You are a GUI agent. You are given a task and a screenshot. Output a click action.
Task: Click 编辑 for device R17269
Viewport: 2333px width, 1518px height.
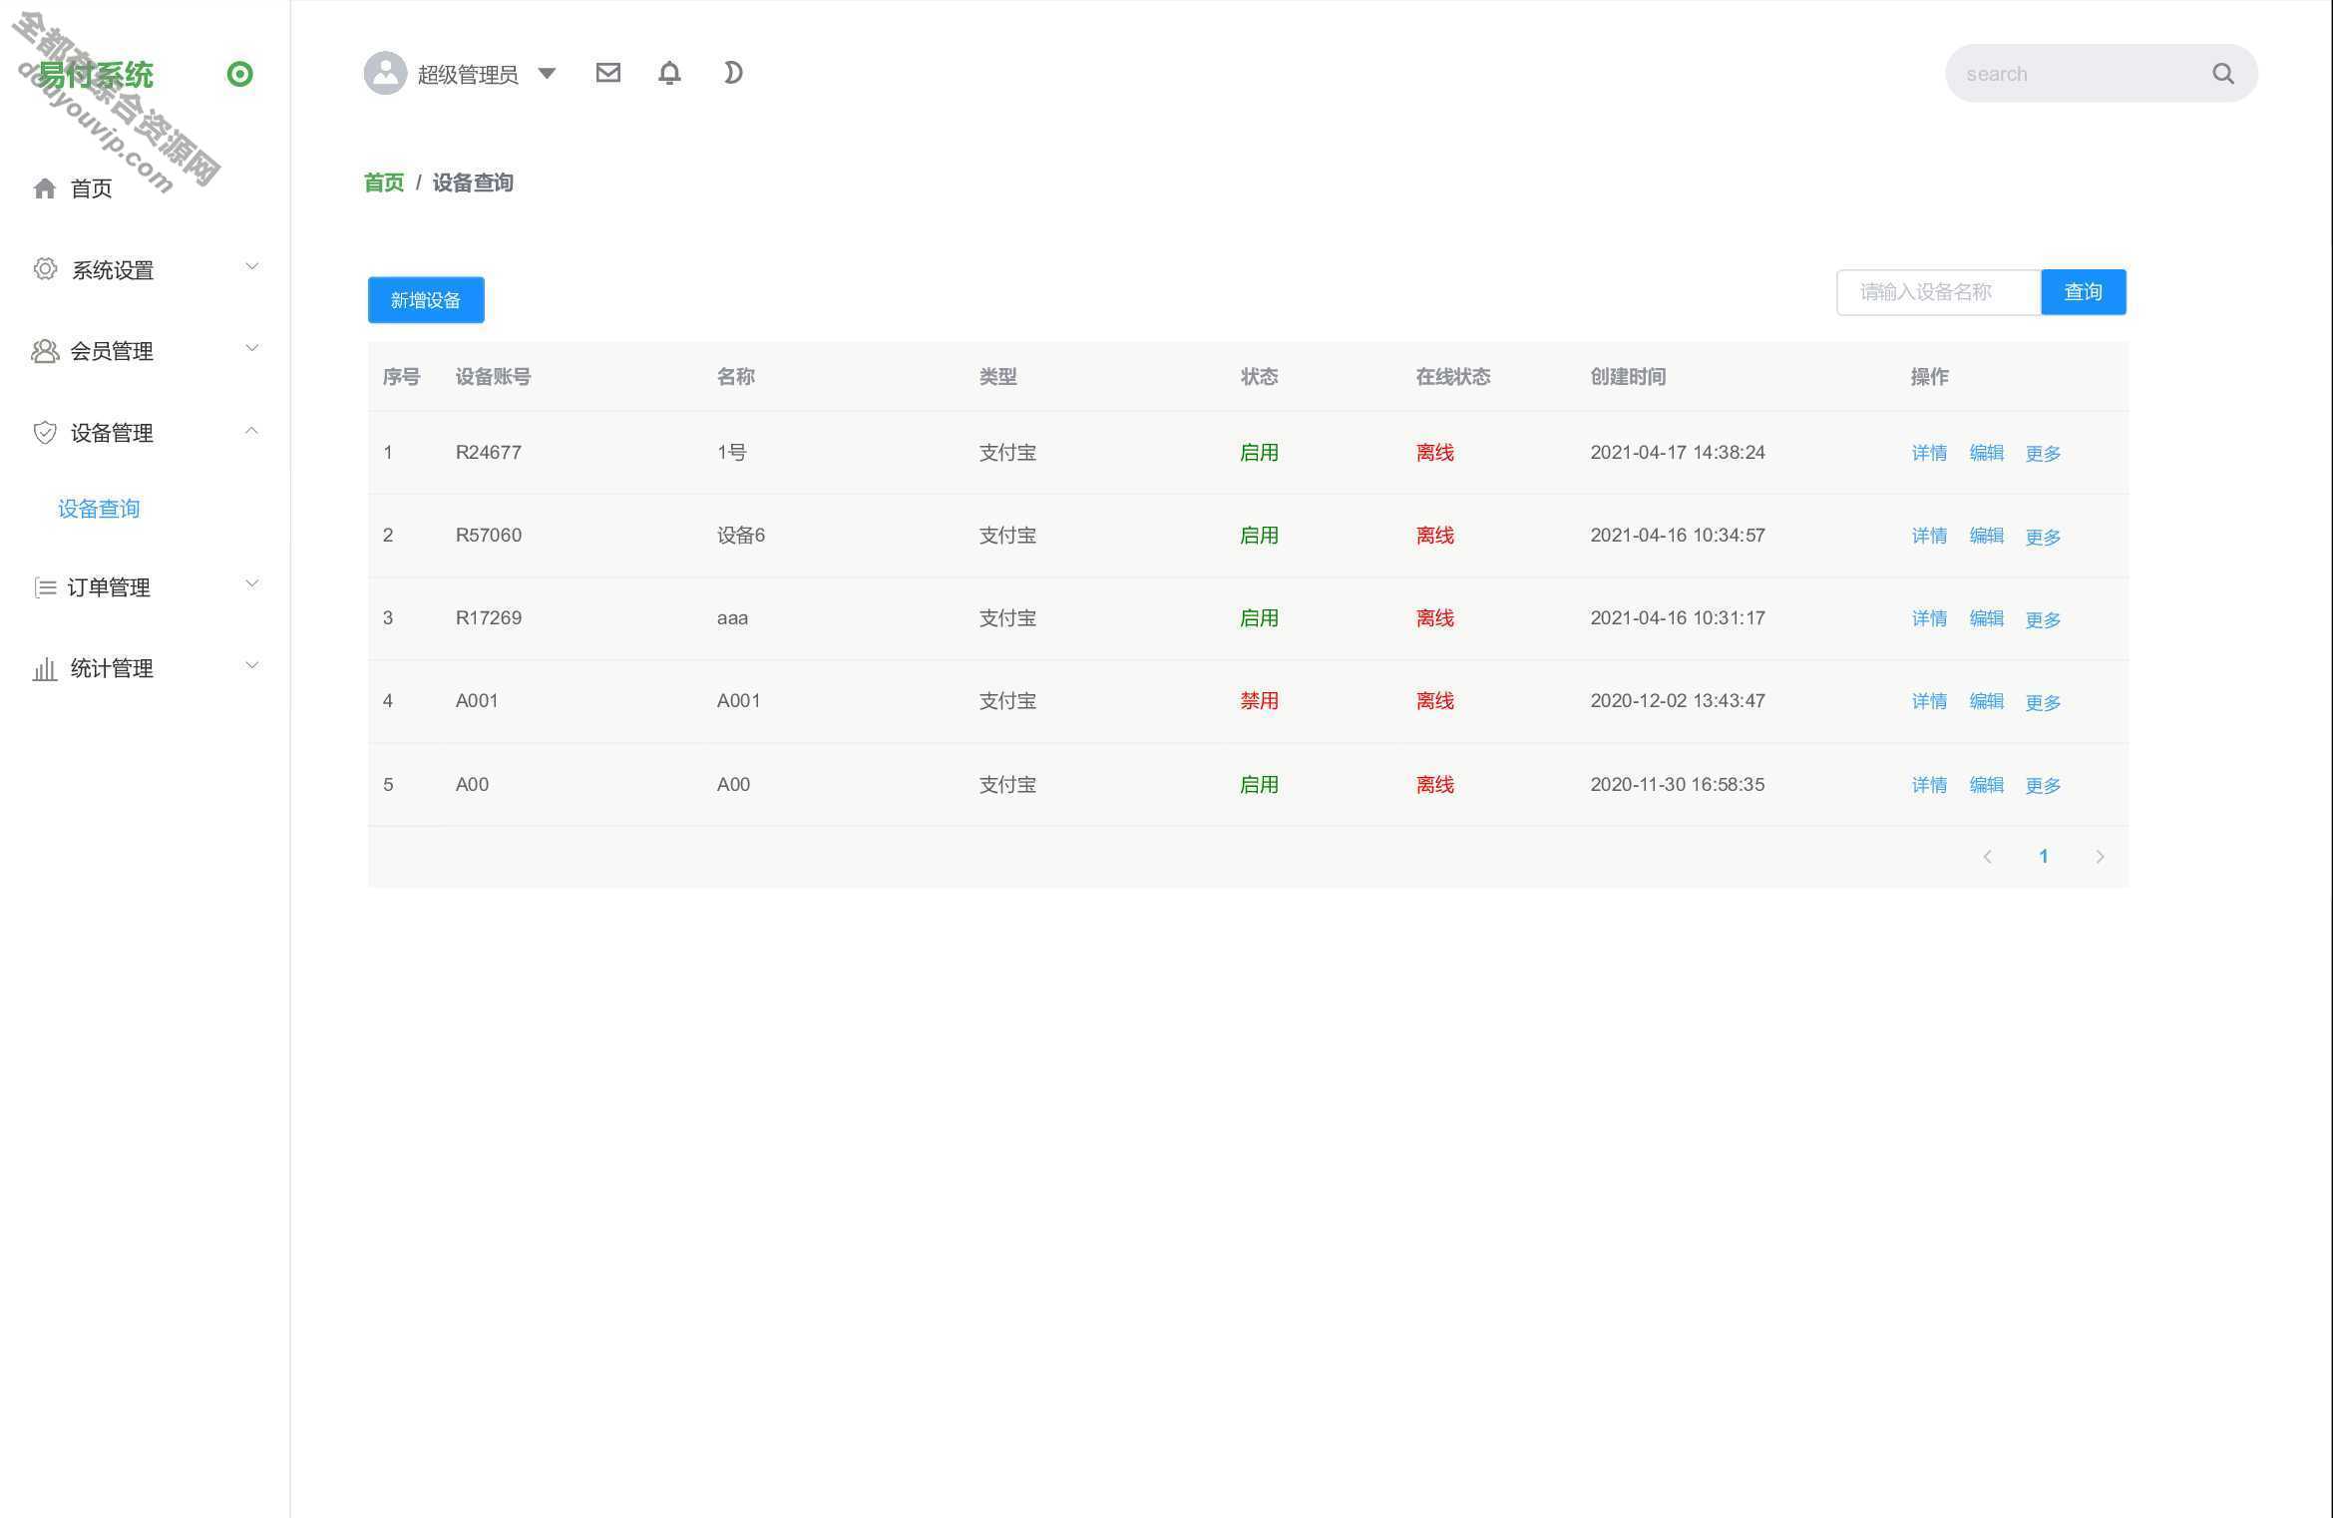click(x=1986, y=618)
